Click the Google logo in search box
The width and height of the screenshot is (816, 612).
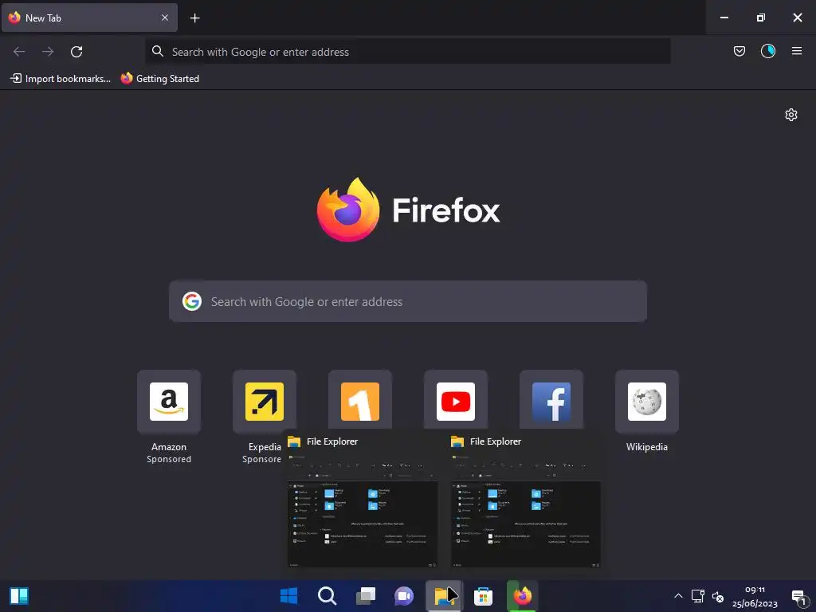tap(192, 301)
